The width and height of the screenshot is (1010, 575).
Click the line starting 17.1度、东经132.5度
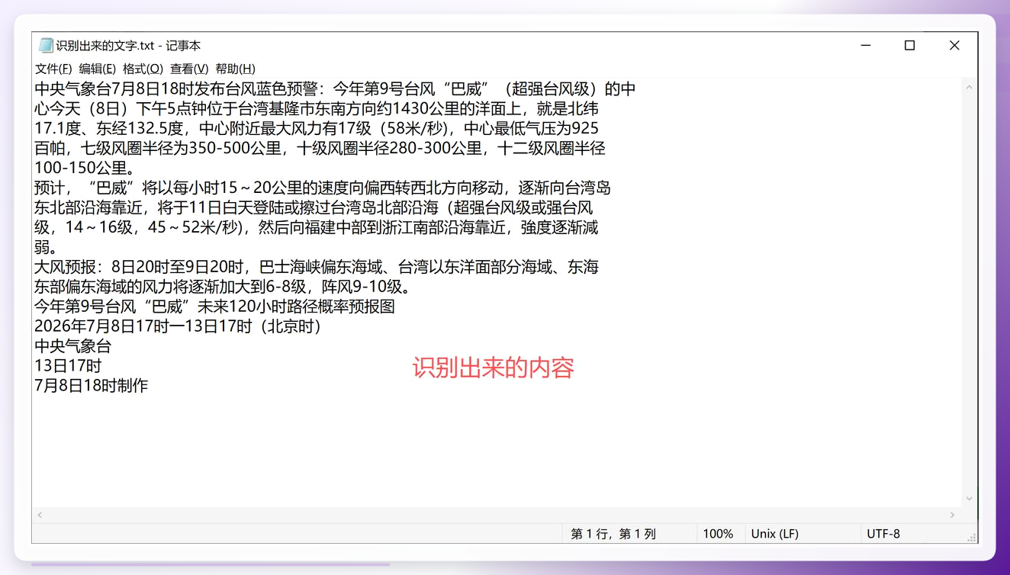pos(317,129)
